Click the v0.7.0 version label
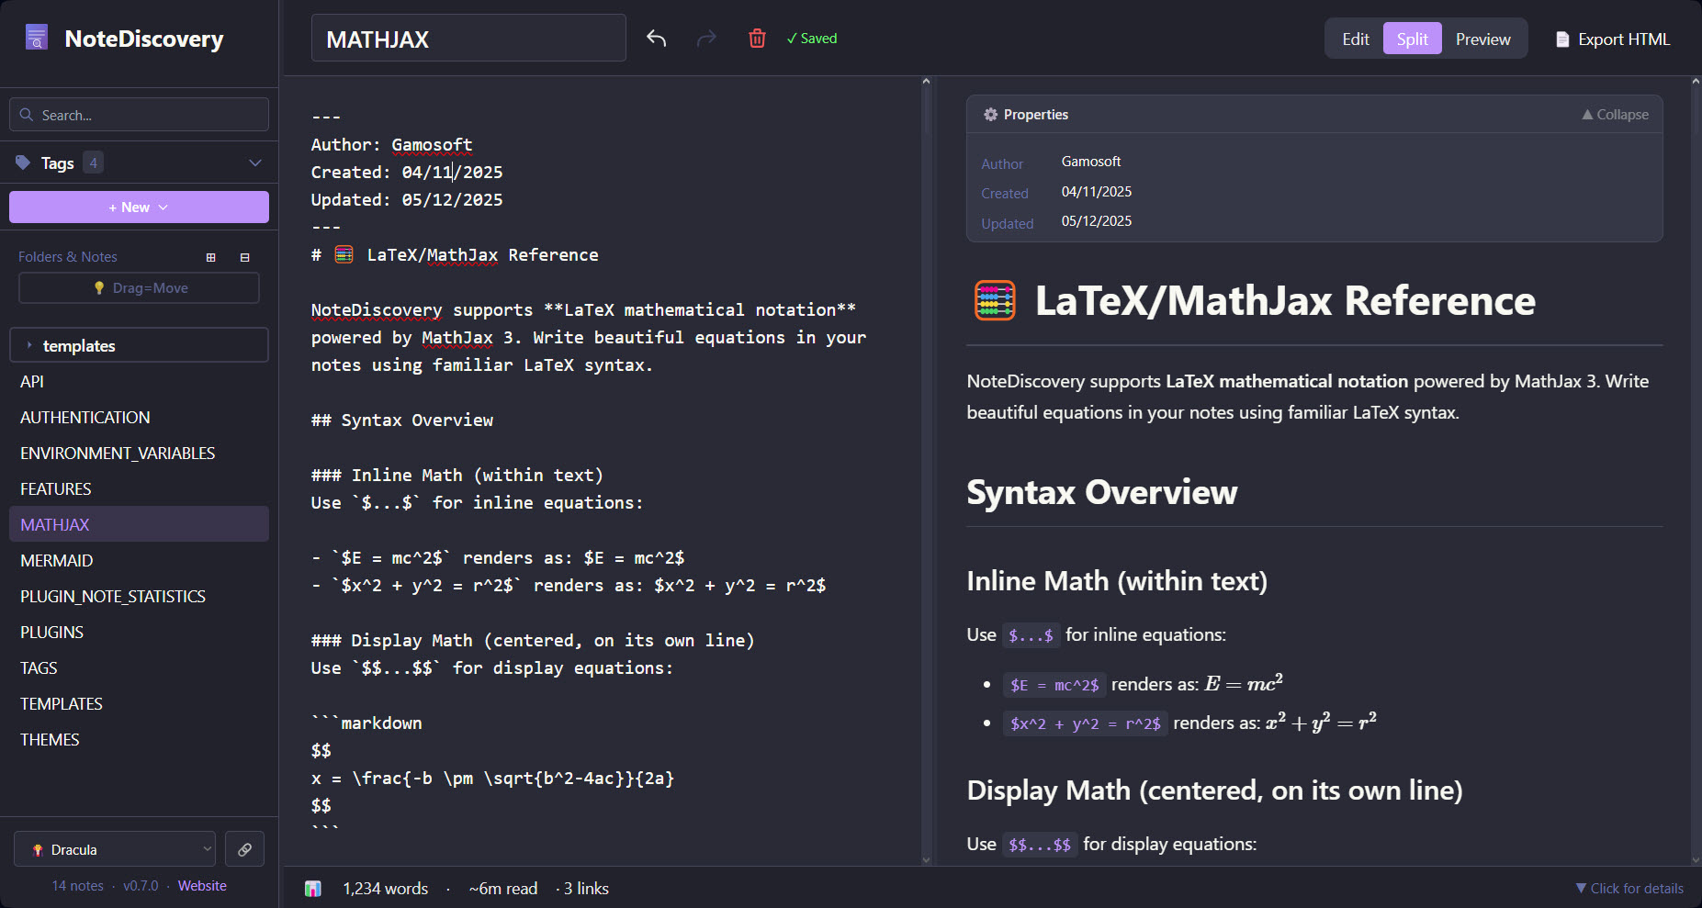This screenshot has height=908, width=1702. (x=141, y=885)
